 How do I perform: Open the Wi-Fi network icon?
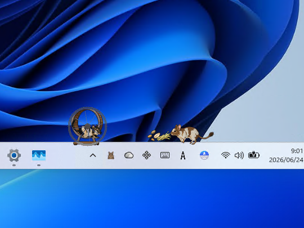point(226,155)
